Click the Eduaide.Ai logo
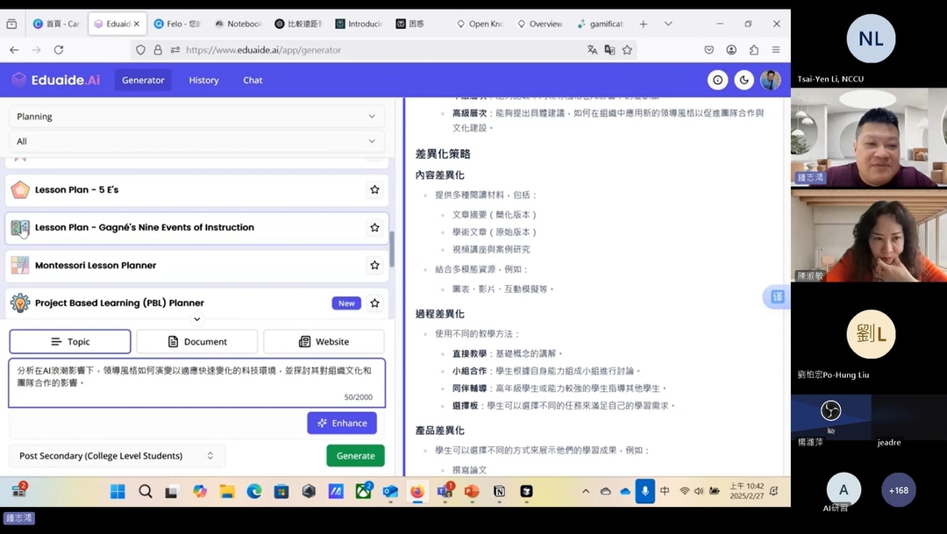The image size is (947, 534). [x=55, y=80]
